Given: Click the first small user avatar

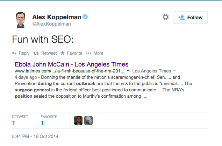Looking at the screenshot, I should point(78,120).
